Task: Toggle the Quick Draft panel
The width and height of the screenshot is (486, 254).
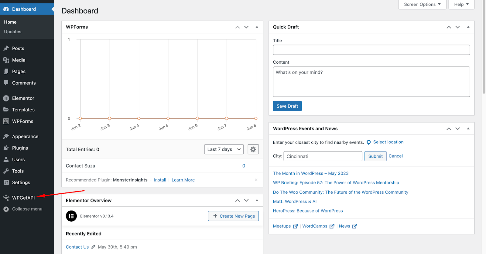Action: point(468,27)
